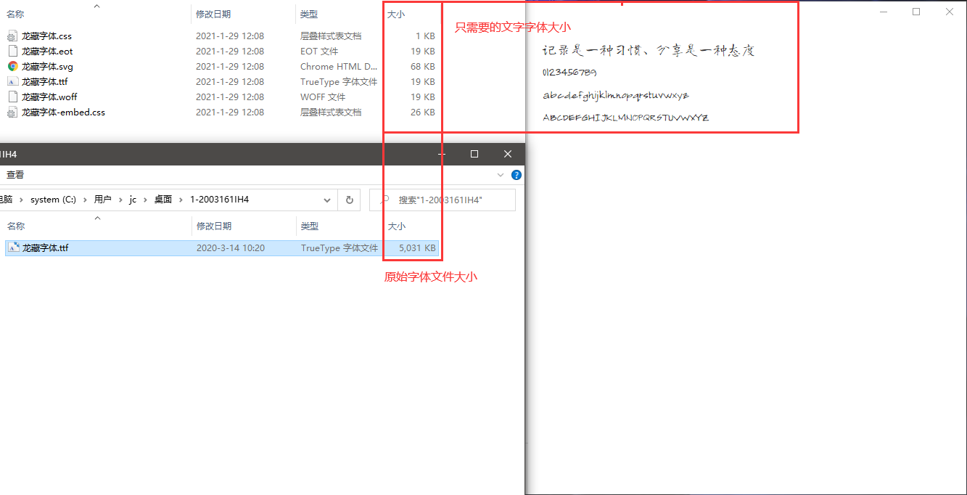
Task: Sort by 名称 in the 1-2003161IH4 window
Action: tap(16, 226)
